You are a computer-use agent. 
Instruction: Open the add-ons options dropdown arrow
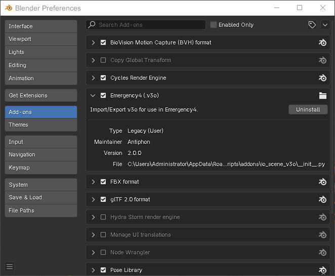coord(325,25)
